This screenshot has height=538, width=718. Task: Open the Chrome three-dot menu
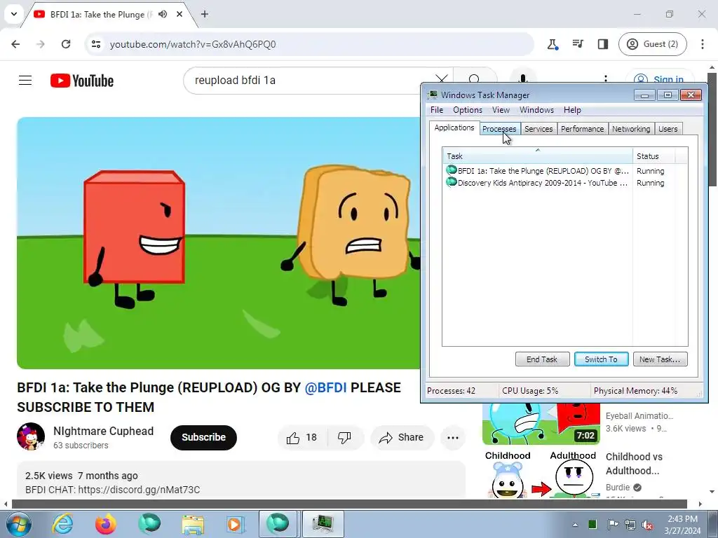(703, 44)
